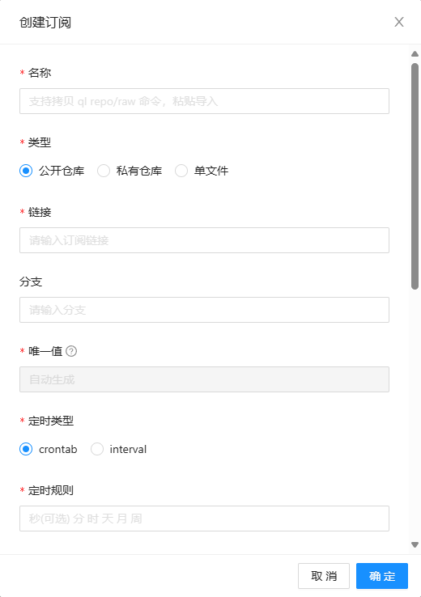Focus the 名称 name input field
Image resolution: width=421 pixels, height=597 pixels.
pyautogui.click(x=204, y=101)
